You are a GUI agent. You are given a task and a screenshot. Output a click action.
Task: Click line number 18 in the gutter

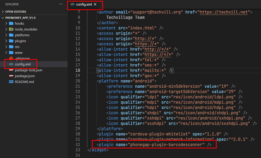point(78,70)
